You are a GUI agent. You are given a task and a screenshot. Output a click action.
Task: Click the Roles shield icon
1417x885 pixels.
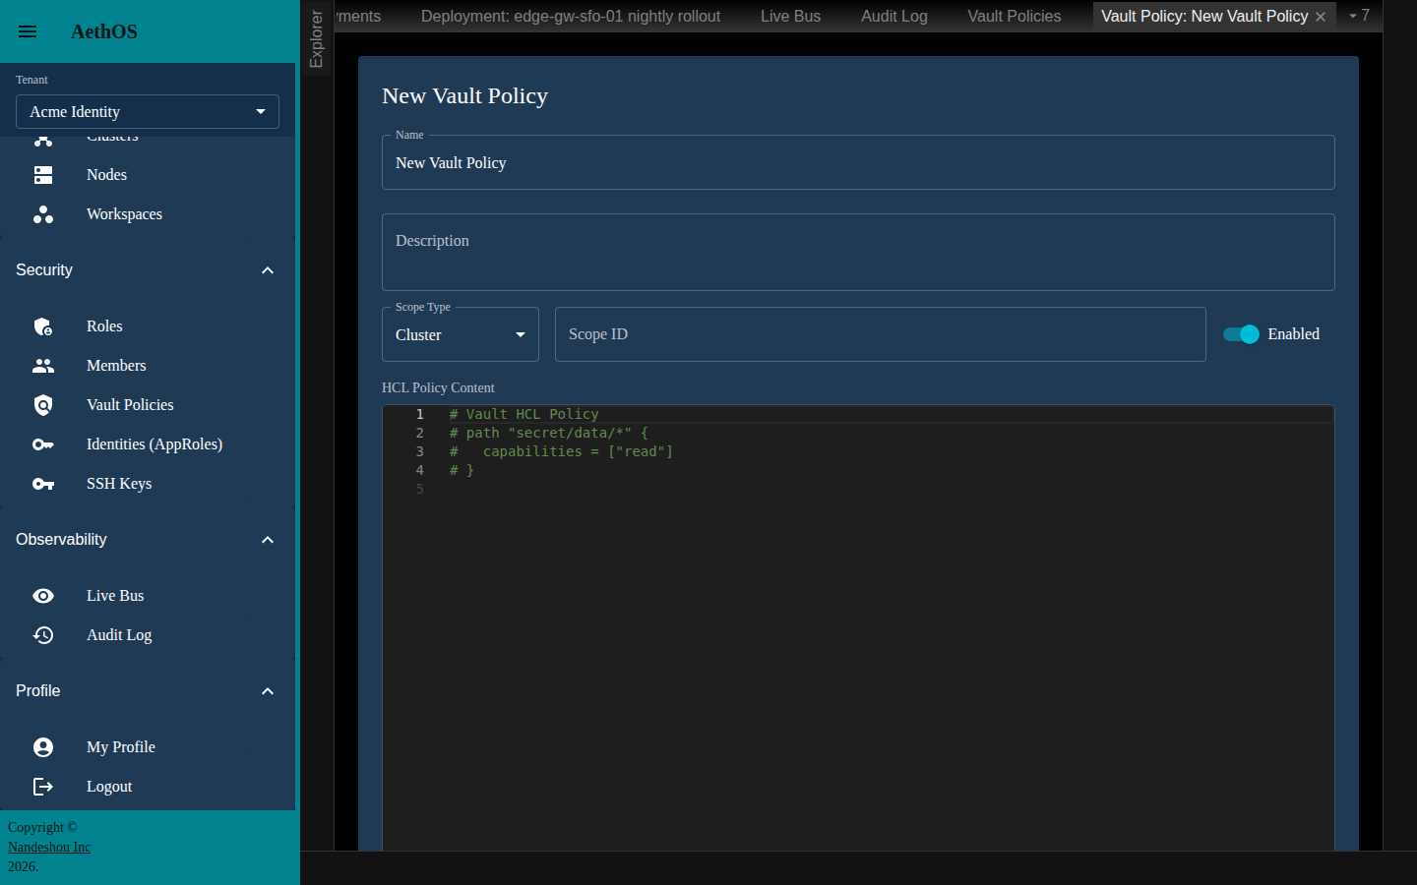(x=43, y=326)
